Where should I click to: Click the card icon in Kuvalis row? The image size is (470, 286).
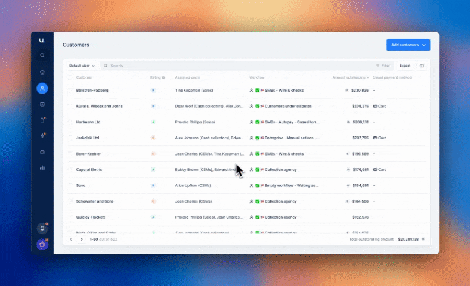(375, 106)
